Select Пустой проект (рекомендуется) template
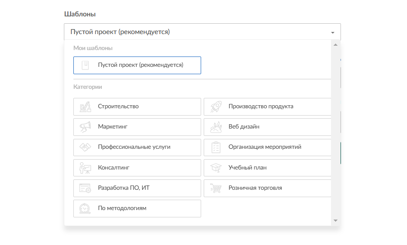Screen dimensions: 407x245 [137, 65]
